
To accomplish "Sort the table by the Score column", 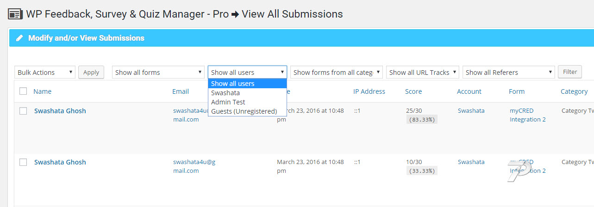I will click(x=413, y=91).
